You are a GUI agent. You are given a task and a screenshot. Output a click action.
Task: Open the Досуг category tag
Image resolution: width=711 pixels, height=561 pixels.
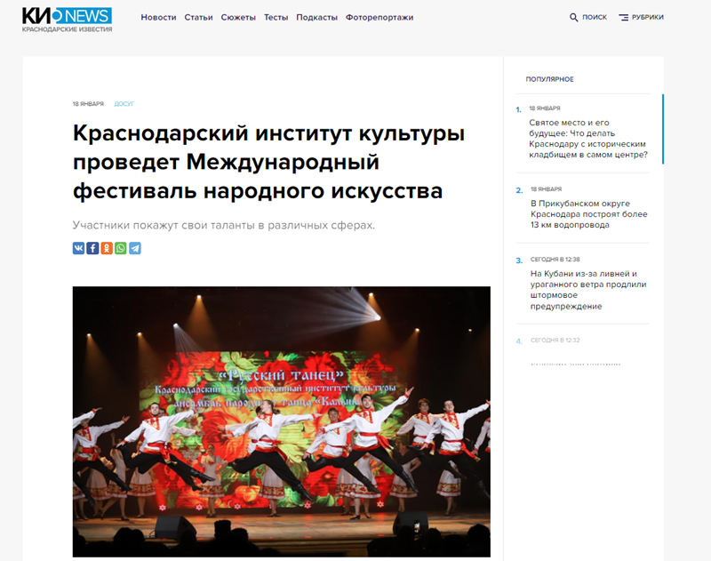(x=124, y=104)
